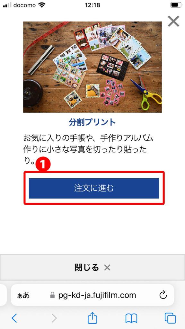This screenshot has height=329, width=185.
Task: Go back with the Safari back arrow
Action: [14, 318]
